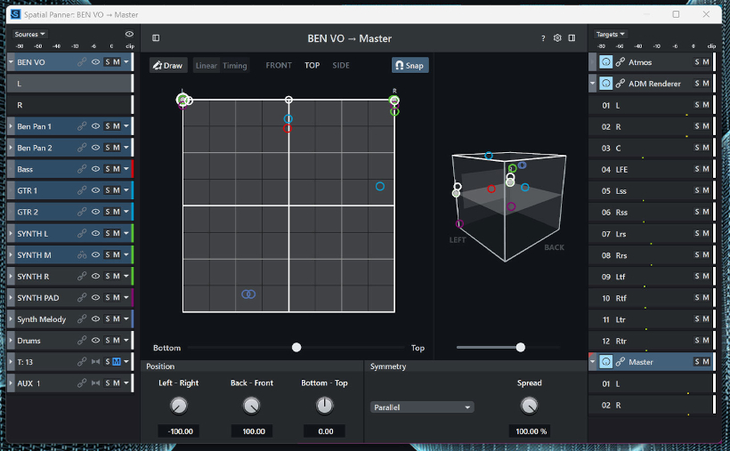Click the Master target panner icon

click(605, 362)
